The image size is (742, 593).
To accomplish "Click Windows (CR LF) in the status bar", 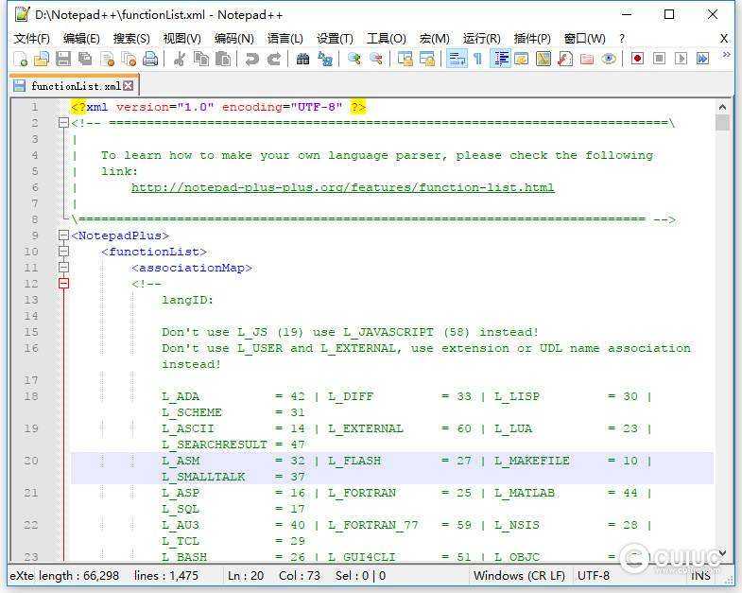I will 519,575.
